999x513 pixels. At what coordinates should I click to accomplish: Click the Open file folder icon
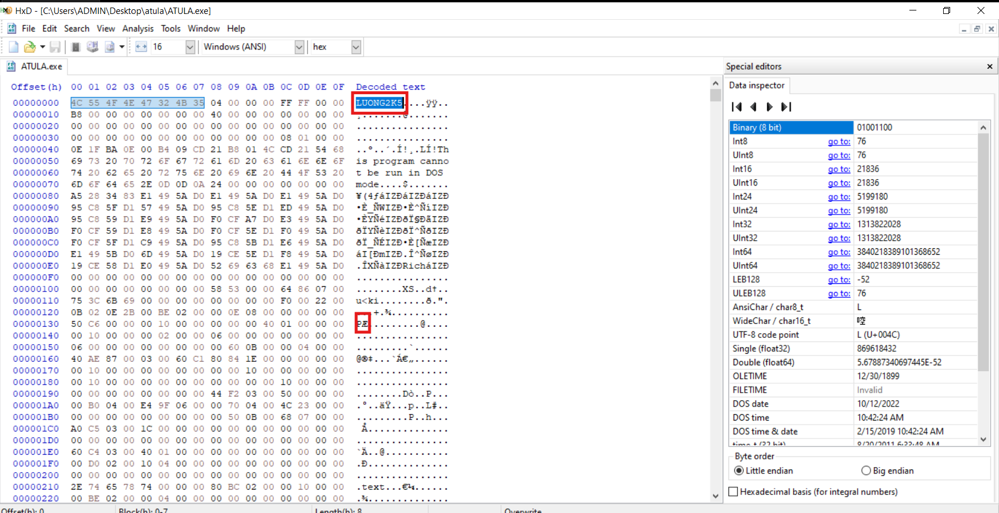30,47
